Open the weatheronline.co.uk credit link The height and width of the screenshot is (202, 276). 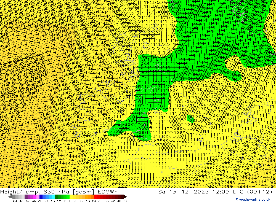[253, 200]
